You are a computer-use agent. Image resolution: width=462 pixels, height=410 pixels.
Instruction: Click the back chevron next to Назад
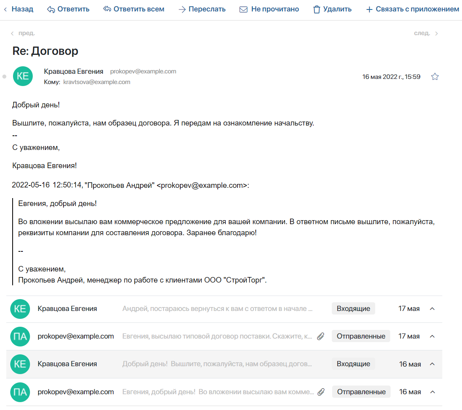(6, 9)
